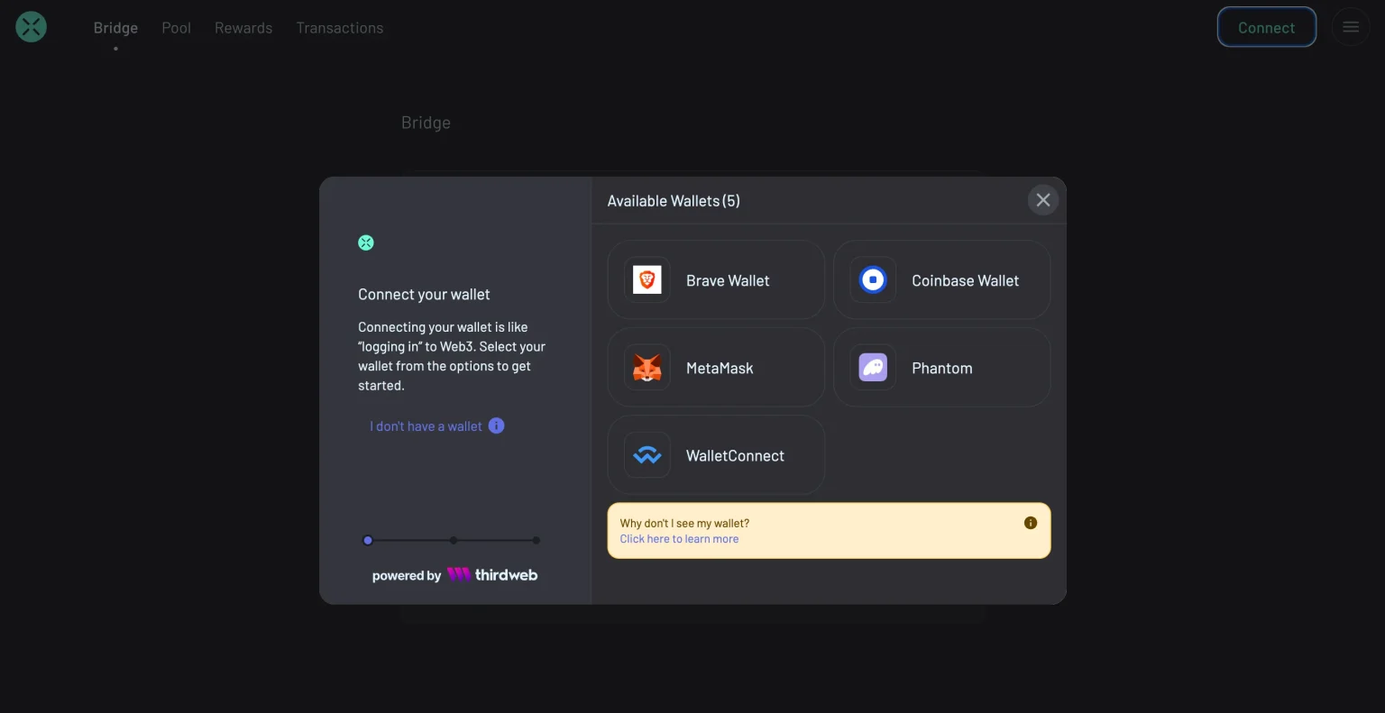The height and width of the screenshot is (713, 1385).
Task: Click 'Connect your wallet' heading
Action: click(424, 294)
